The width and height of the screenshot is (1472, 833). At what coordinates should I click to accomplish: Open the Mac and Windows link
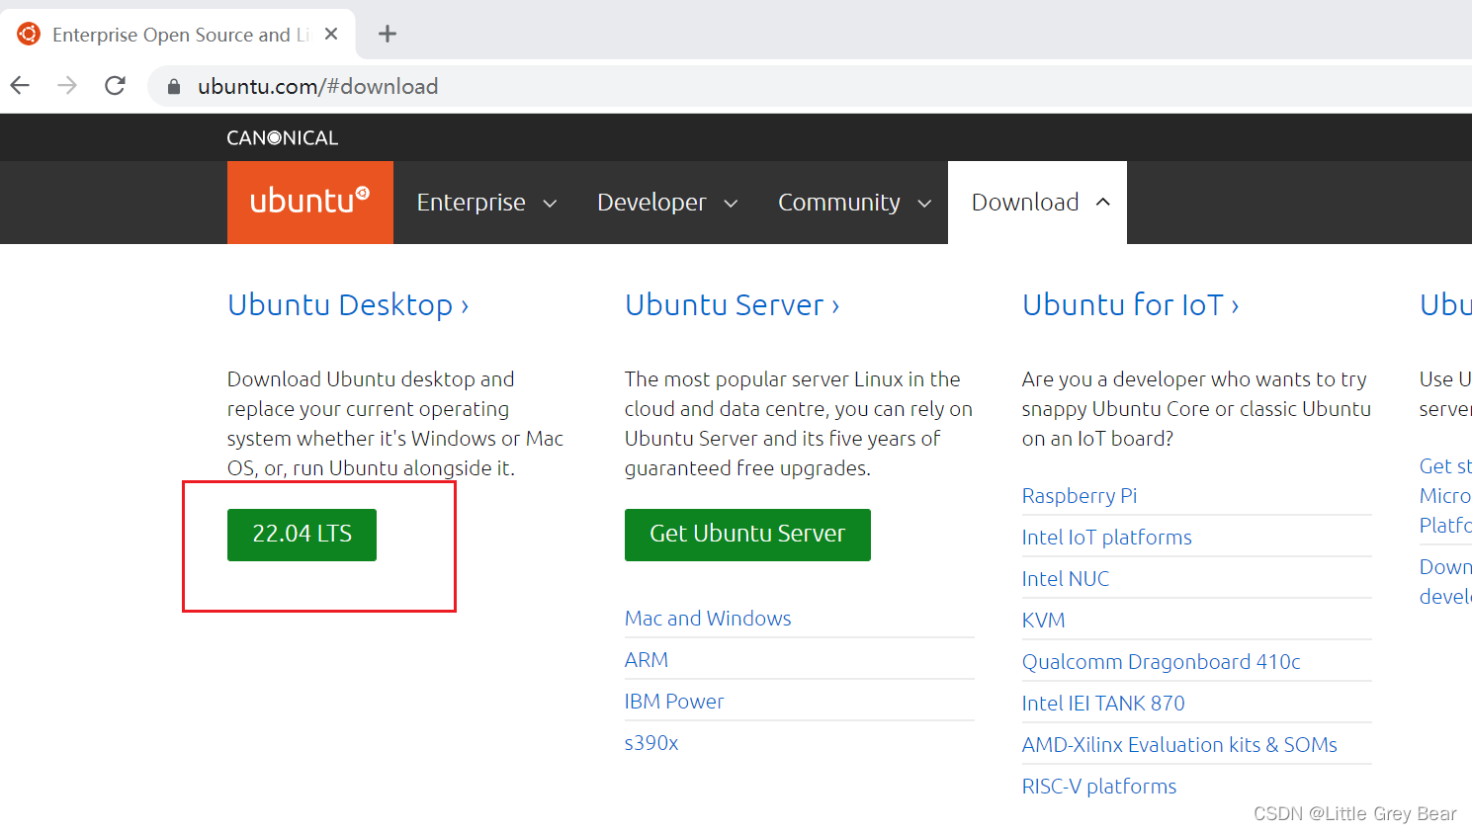708,619
